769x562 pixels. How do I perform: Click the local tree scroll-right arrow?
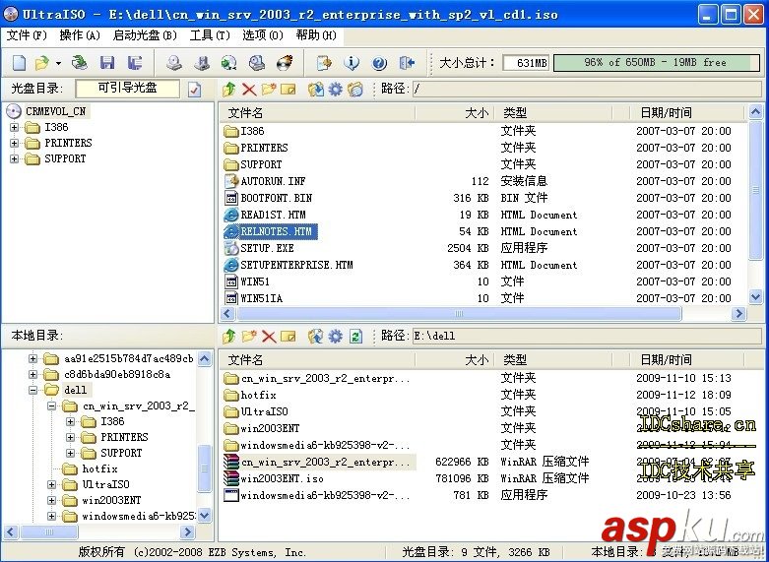point(187,531)
